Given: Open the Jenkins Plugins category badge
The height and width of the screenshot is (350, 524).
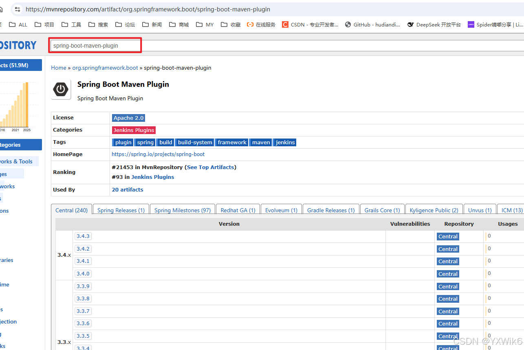Looking at the screenshot, I should (x=134, y=130).
